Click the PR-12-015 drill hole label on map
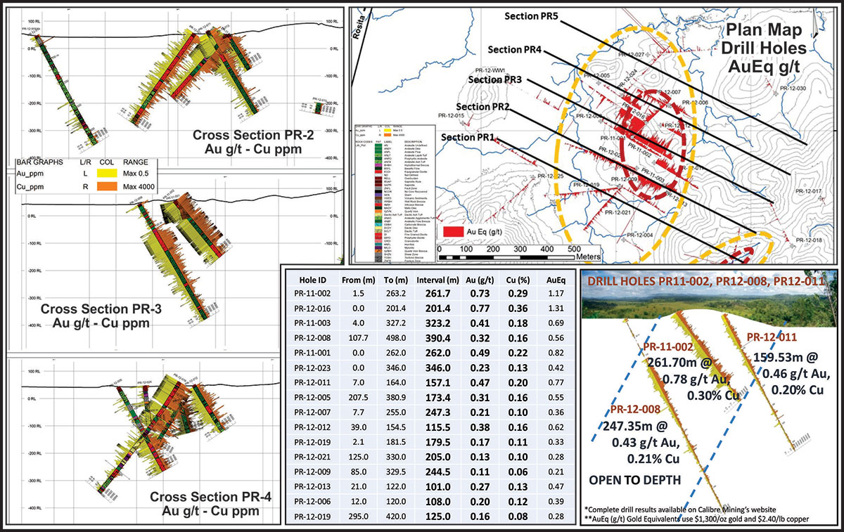 pyautogui.click(x=450, y=115)
